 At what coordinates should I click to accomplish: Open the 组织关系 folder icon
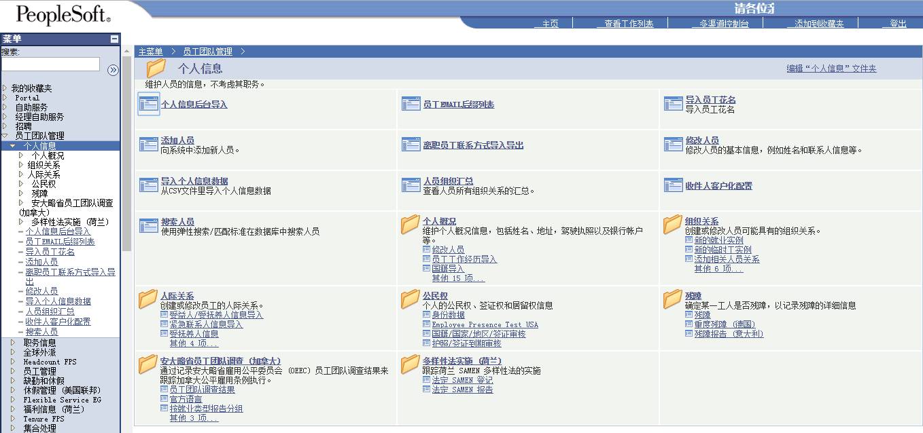click(673, 224)
